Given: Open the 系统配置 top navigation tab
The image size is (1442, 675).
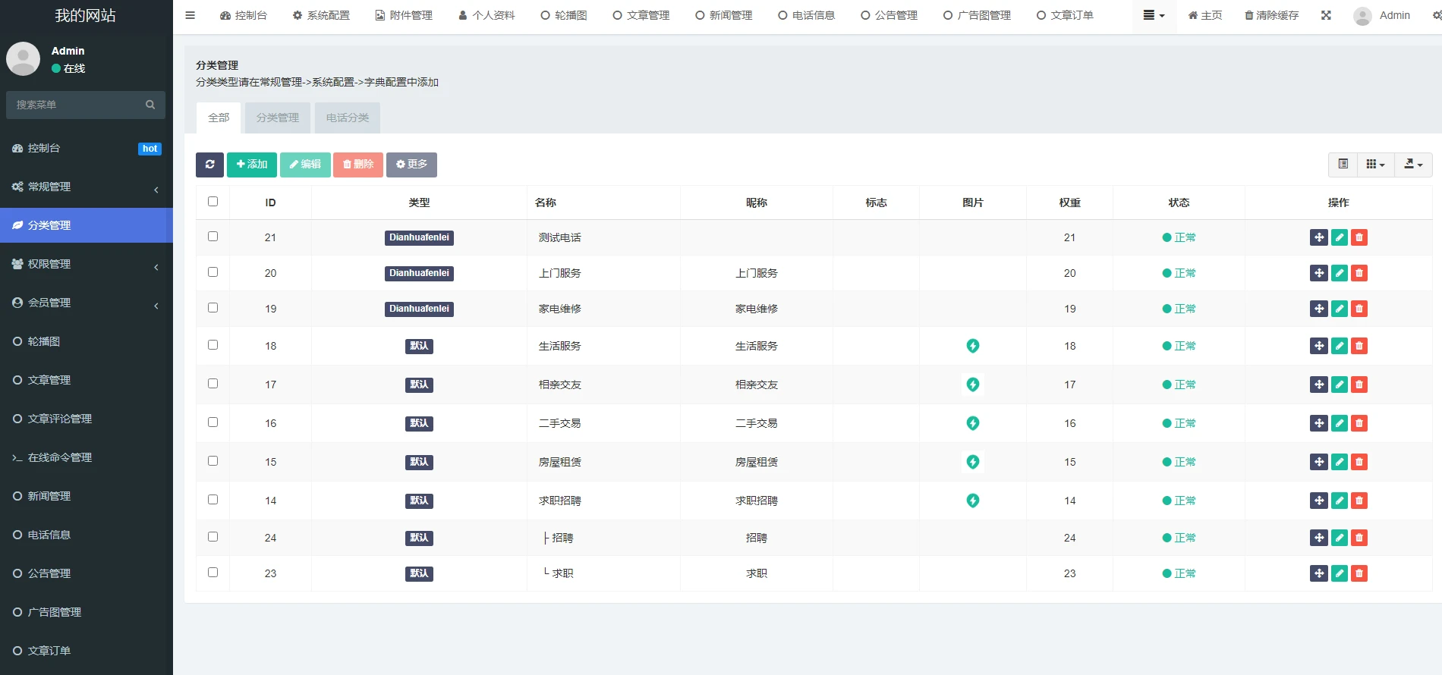Looking at the screenshot, I should 321,15.
